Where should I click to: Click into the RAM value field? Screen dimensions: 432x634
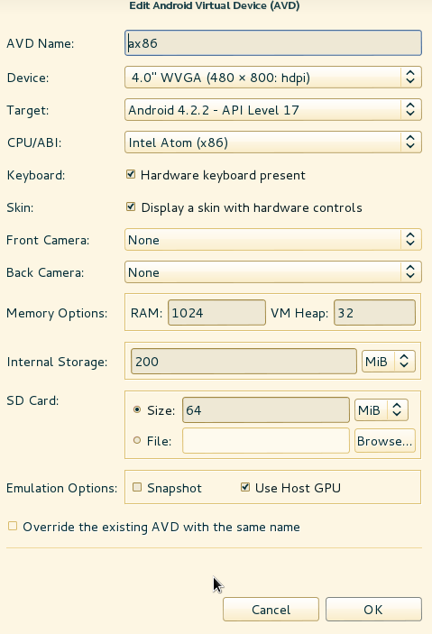tap(216, 313)
